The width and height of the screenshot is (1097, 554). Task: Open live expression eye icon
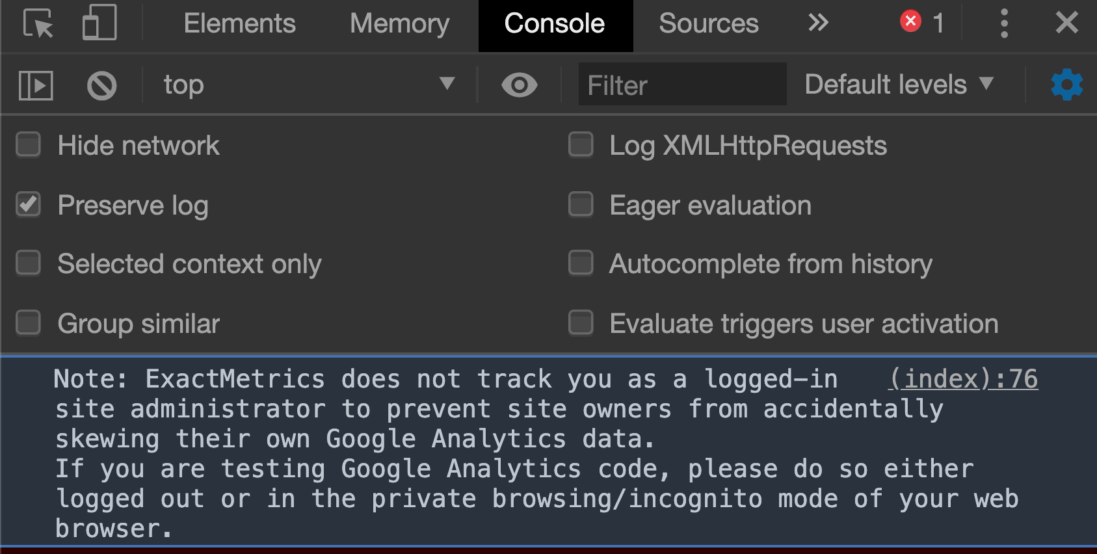point(519,85)
